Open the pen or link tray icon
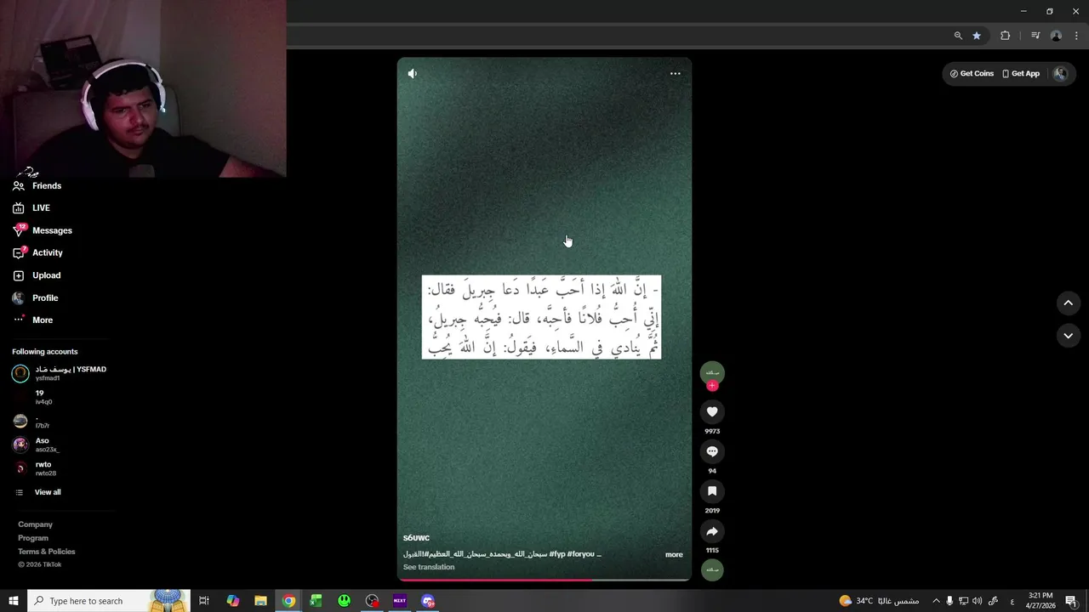1089x612 pixels. coord(993,601)
